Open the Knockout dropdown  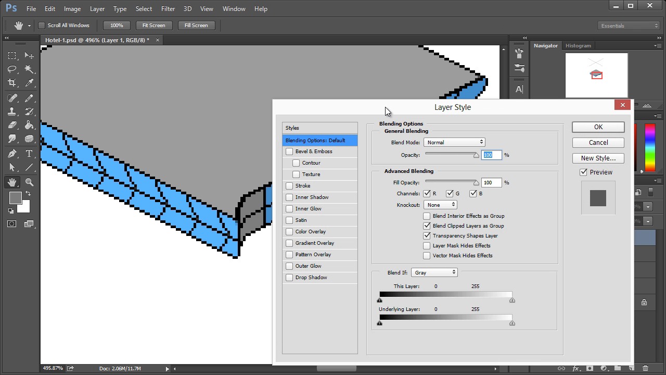(440, 205)
